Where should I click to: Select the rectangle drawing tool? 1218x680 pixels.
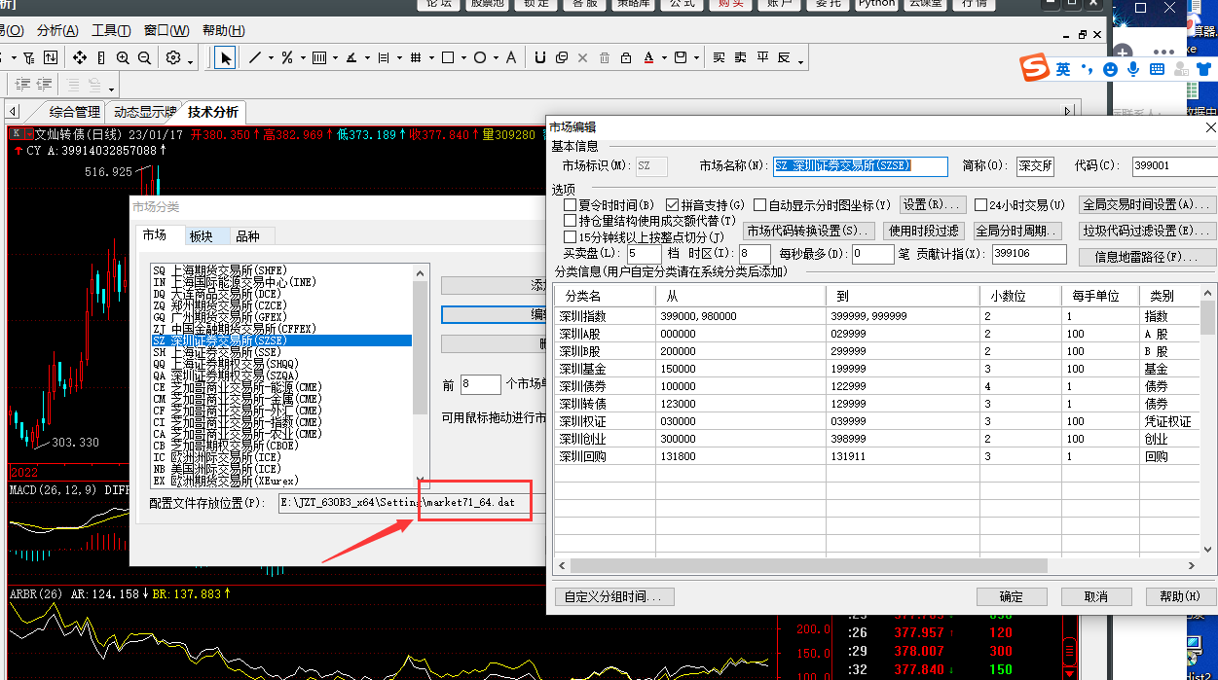(x=448, y=58)
